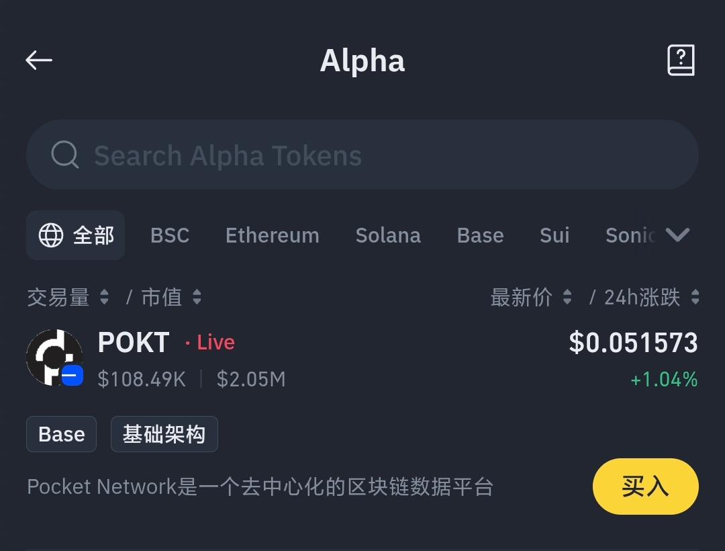Switch to the Ethereum tab
The width and height of the screenshot is (725, 551).
click(x=273, y=235)
